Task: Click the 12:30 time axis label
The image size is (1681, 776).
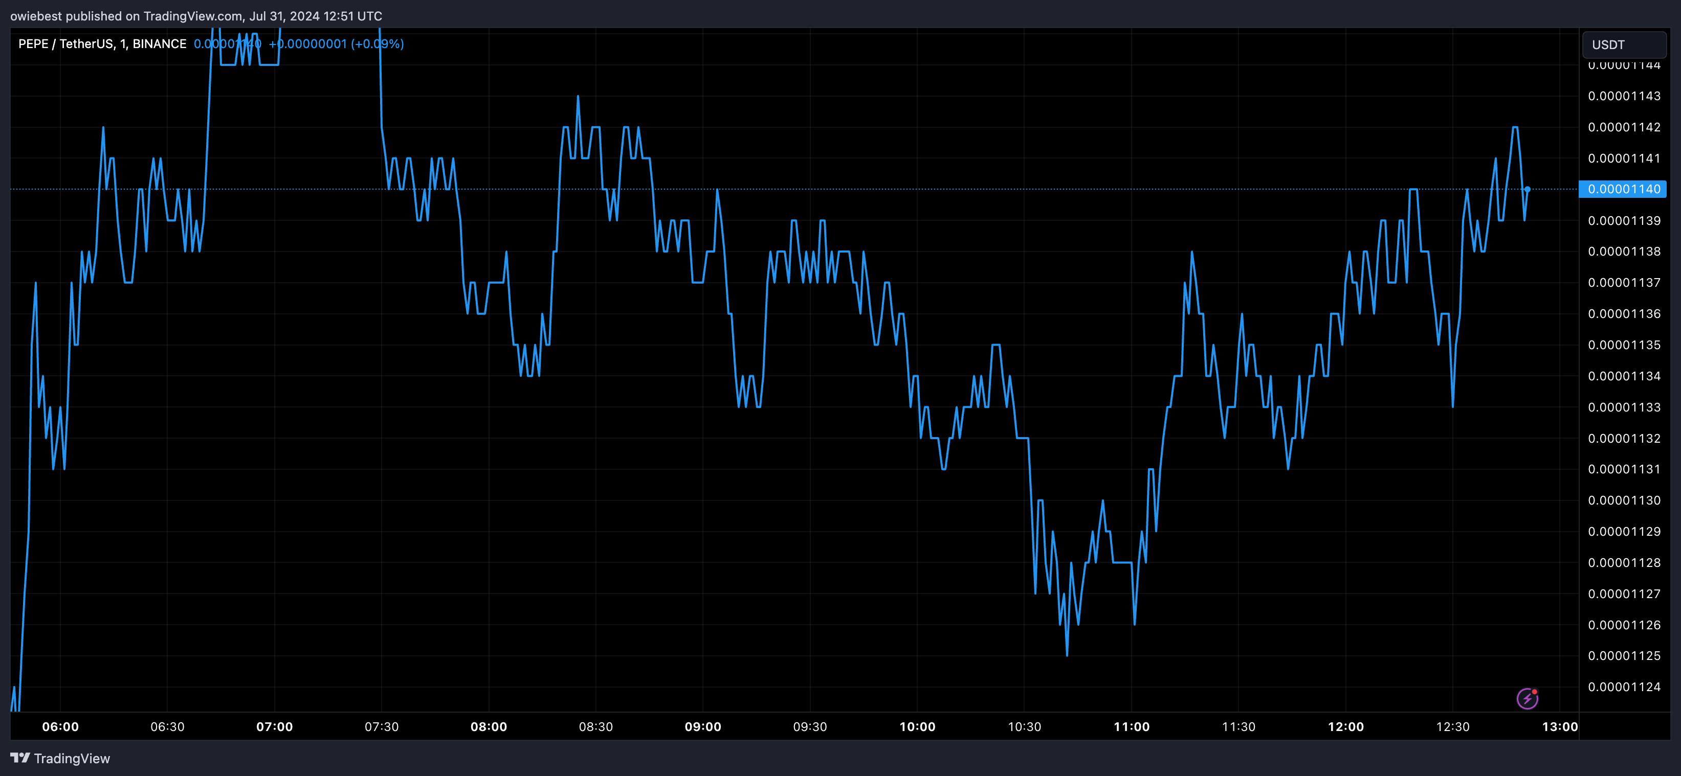Action: click(x=1453, y=726)
